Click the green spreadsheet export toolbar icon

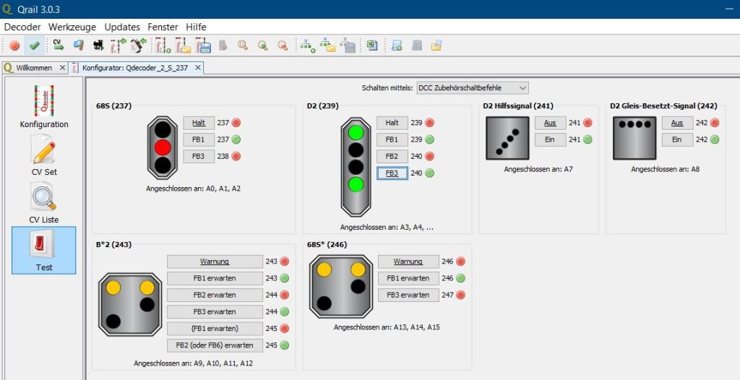point(372,46)
